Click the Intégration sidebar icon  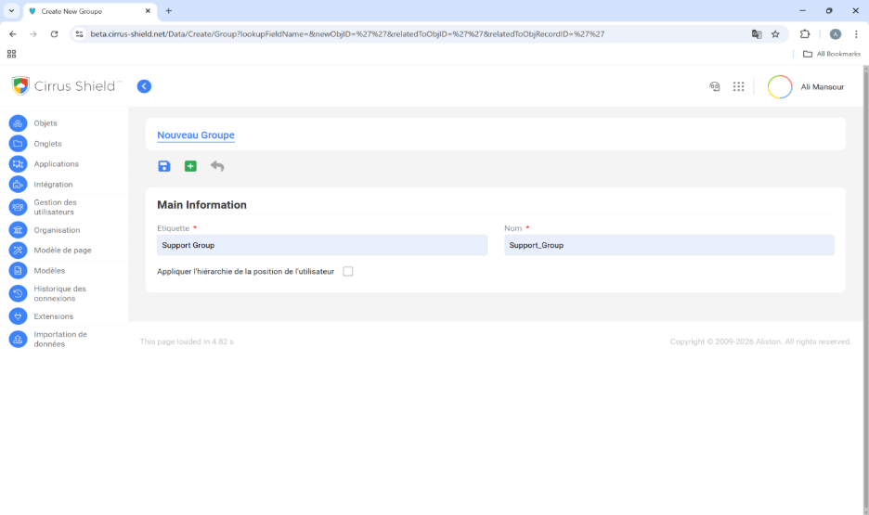pos(18,185)
